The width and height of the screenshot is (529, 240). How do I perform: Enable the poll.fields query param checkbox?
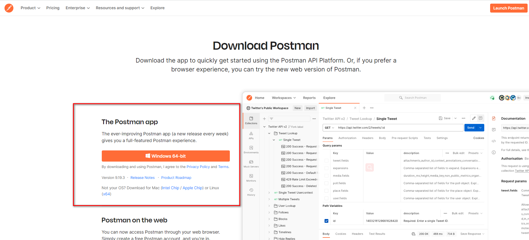[x=326, y=183]
